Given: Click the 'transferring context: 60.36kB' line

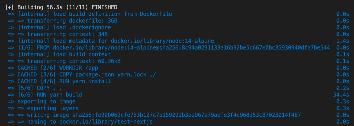Looking at the screenshot, I should pos(74,61).
